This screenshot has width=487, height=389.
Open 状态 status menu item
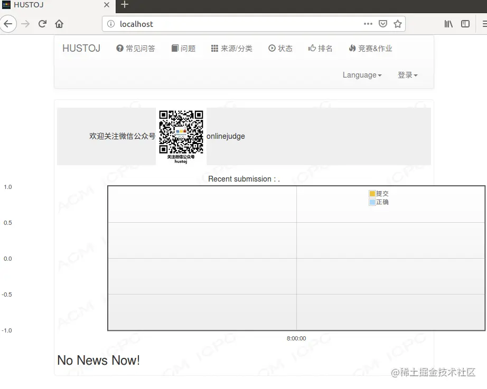click(280, 49)
